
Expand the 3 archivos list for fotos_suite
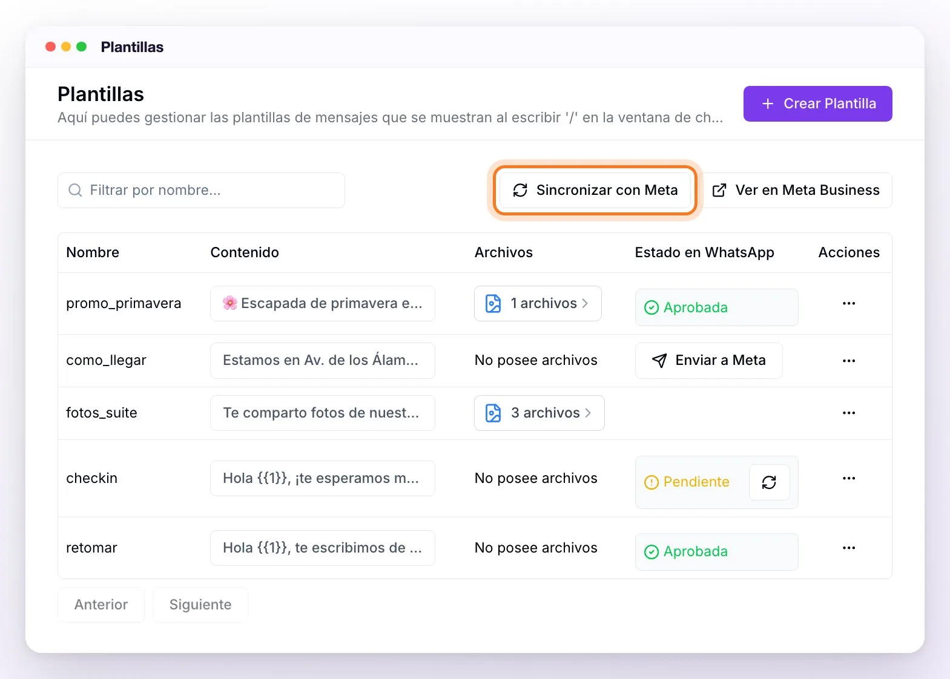coord(539,413)
